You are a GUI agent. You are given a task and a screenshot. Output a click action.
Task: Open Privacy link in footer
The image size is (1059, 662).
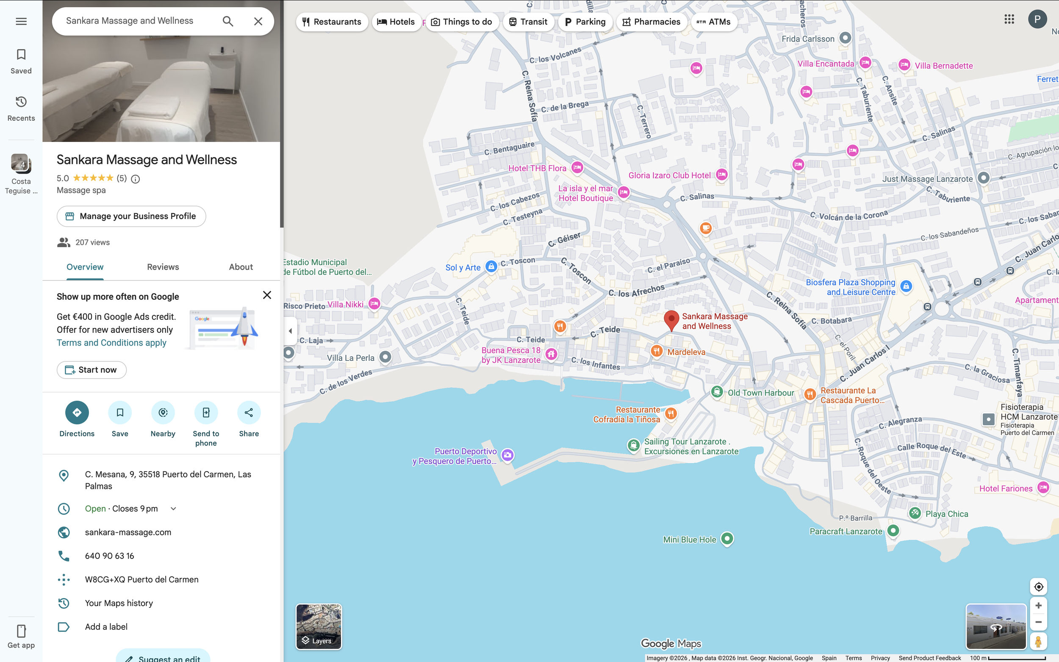[x=880, y=658]
